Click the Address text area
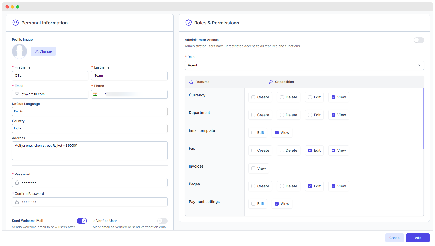 pos(90,151)
